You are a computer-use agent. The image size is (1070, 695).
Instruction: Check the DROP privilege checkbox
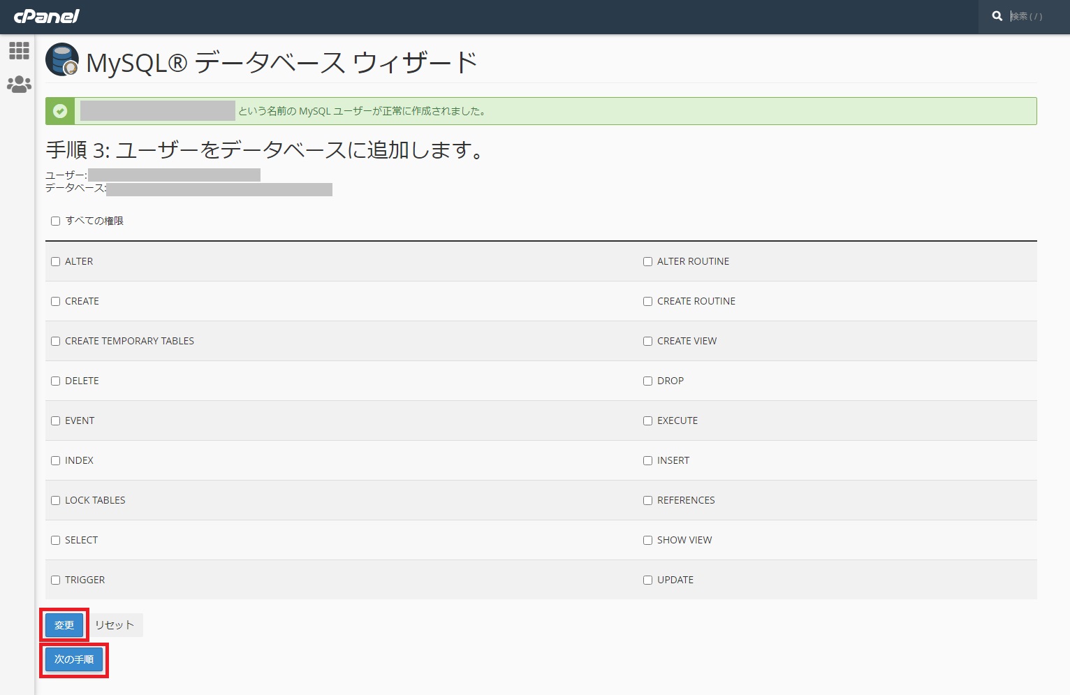pyautogui.click(x=647, y=381)
